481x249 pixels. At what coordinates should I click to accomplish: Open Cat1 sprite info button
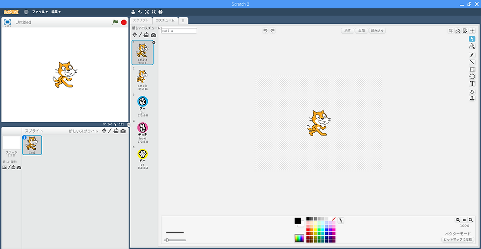[x=24, y=137]
